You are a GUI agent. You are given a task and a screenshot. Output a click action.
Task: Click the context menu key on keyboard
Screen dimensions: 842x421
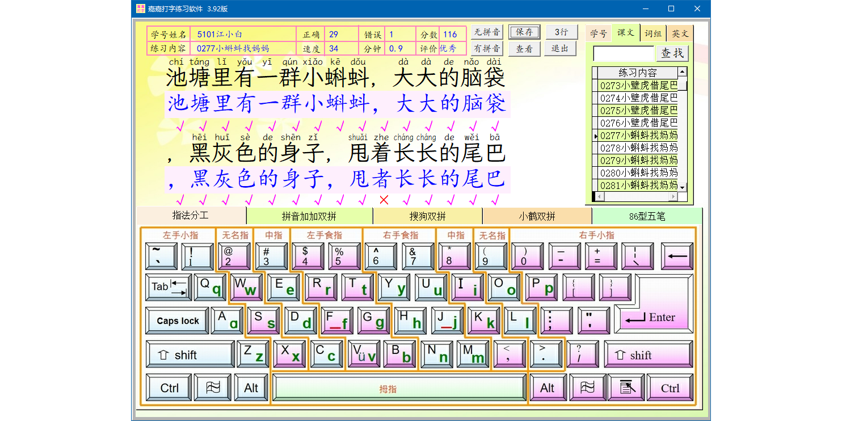pos(626,388)
